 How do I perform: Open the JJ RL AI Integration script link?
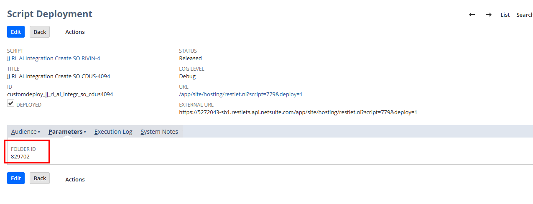(54, 59)
